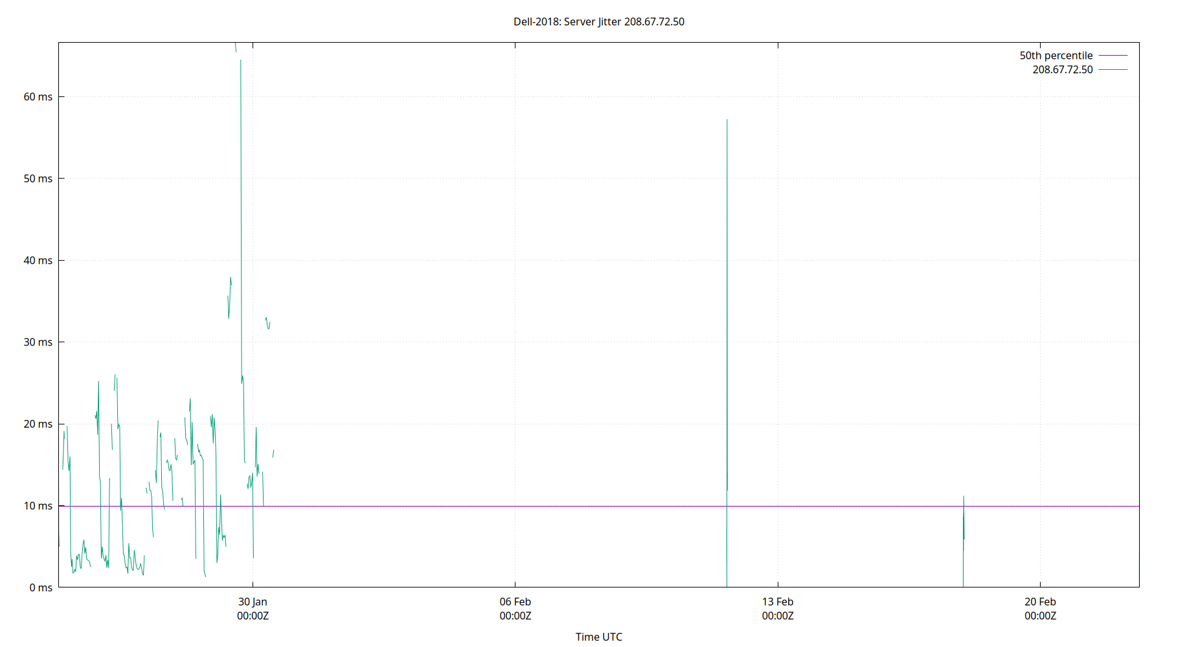Select the 208.67.72.50 legend entry
1198x647 pixels.
click(x=1061, y=70)
